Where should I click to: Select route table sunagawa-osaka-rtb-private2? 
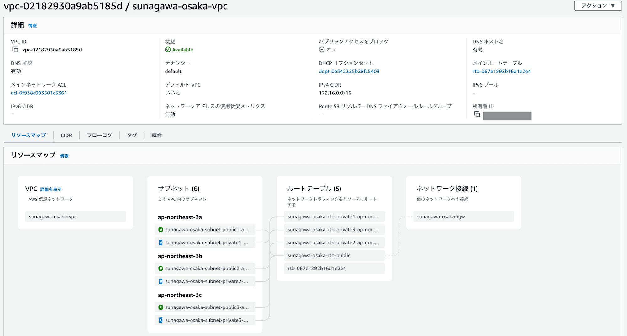[x=334, y=243]
